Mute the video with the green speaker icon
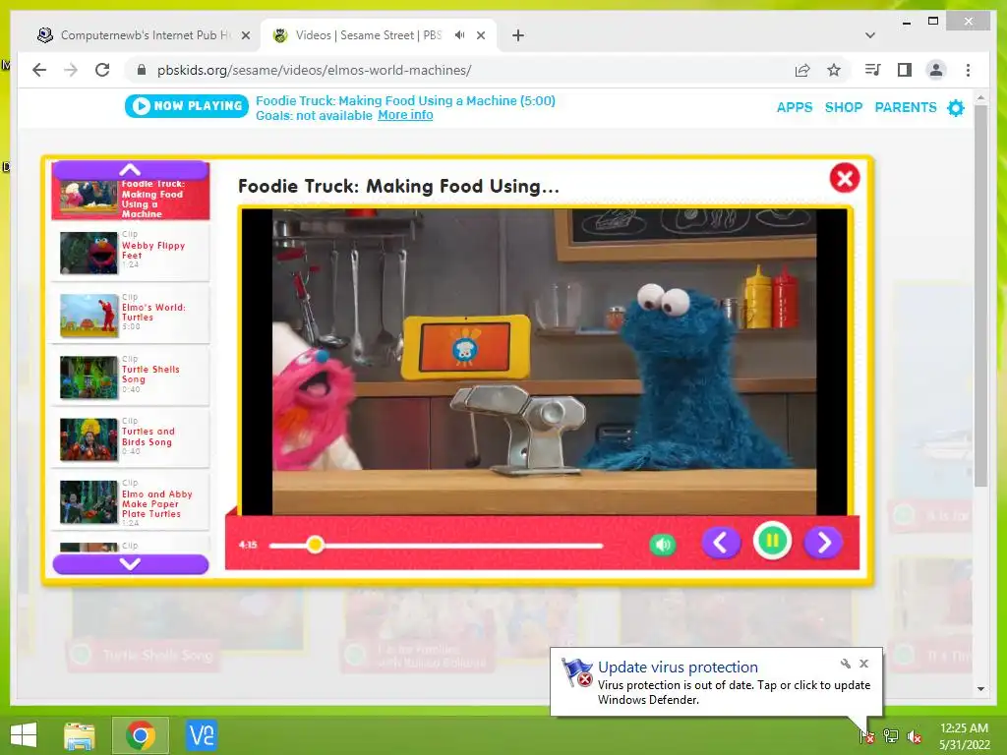 click(663, 545)
